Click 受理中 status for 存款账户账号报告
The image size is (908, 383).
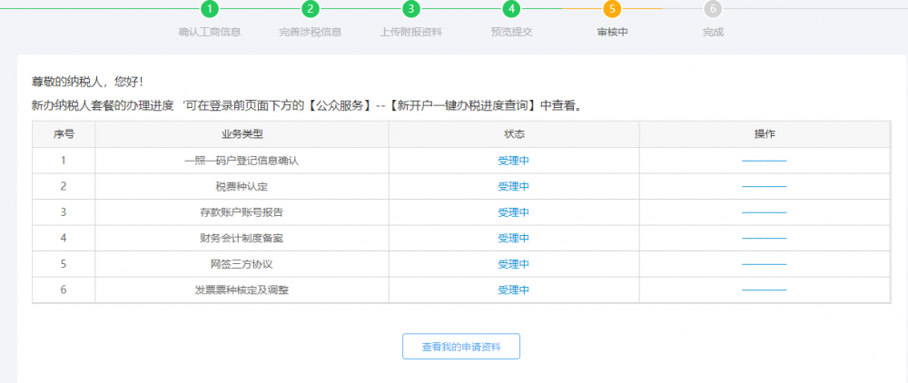513,212
